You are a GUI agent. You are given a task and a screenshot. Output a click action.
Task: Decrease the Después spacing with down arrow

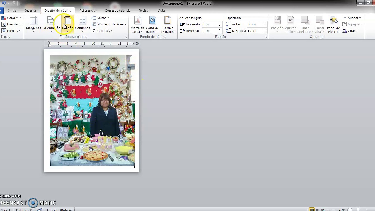click(265, 32)
